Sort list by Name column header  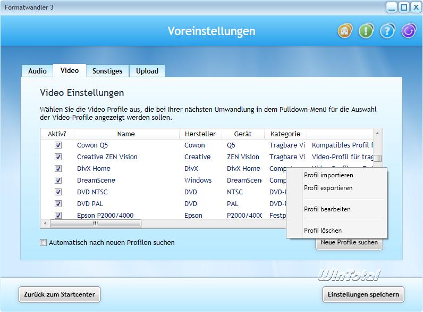(x=126, y=134)
